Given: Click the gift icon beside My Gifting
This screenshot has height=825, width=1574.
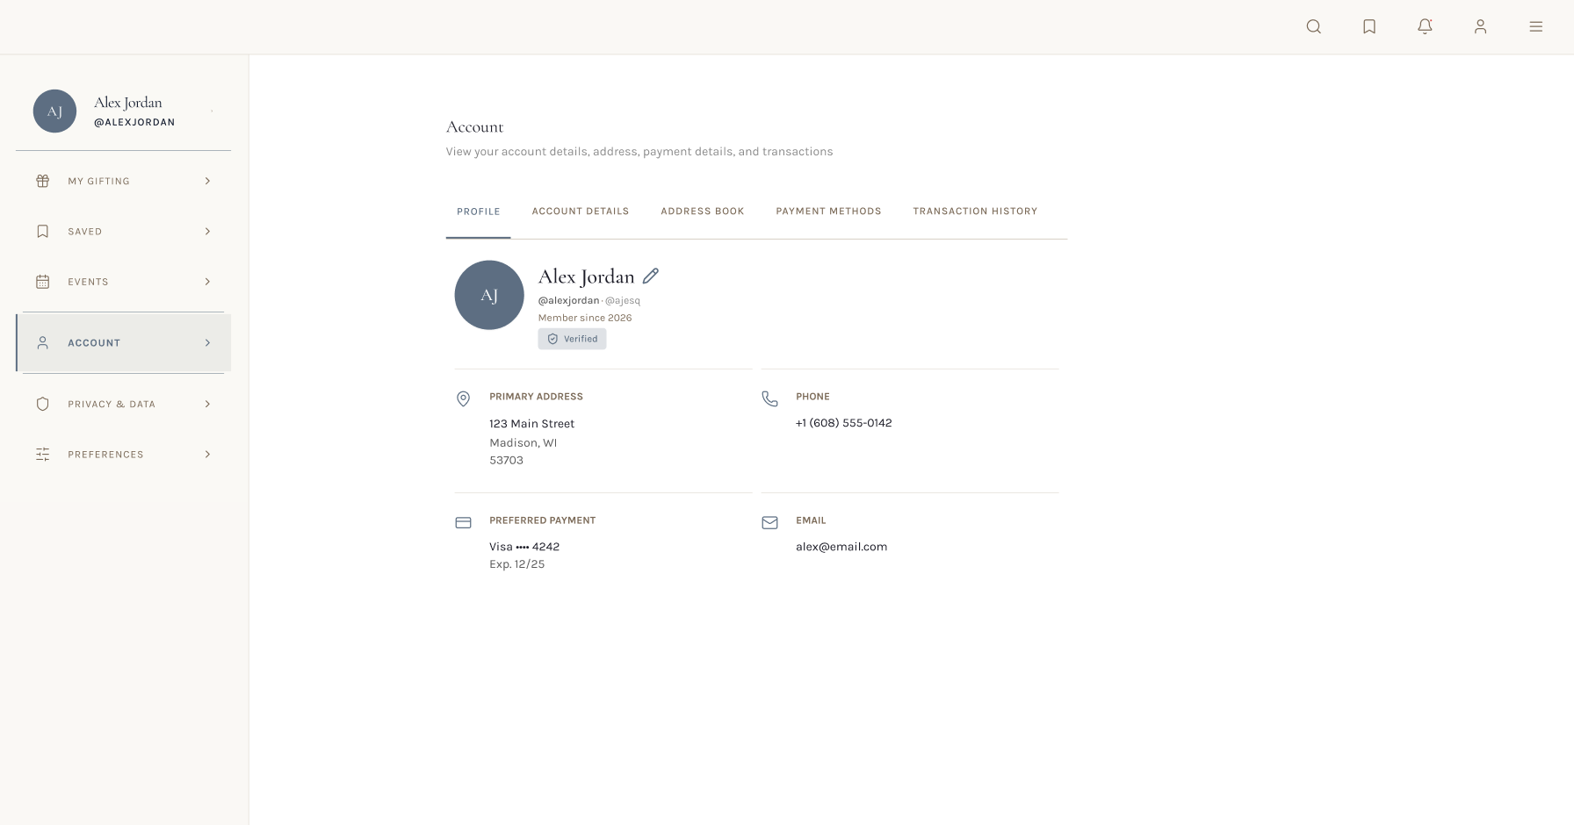Looking at the screenshot, I should point(42,181).
